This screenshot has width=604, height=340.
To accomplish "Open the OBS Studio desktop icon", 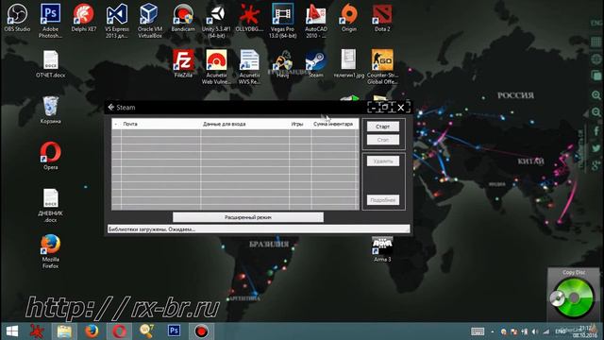I will coord(17,17).
